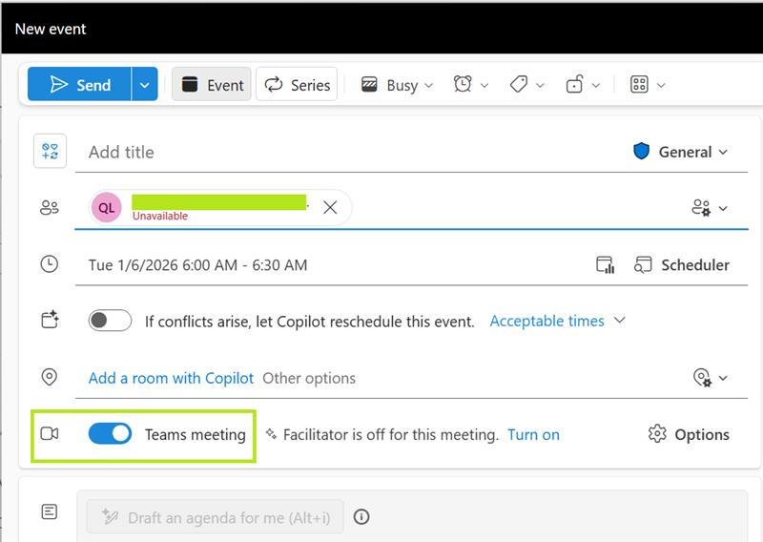
Task: Click the New event title text
Action: tap(51, 30)
